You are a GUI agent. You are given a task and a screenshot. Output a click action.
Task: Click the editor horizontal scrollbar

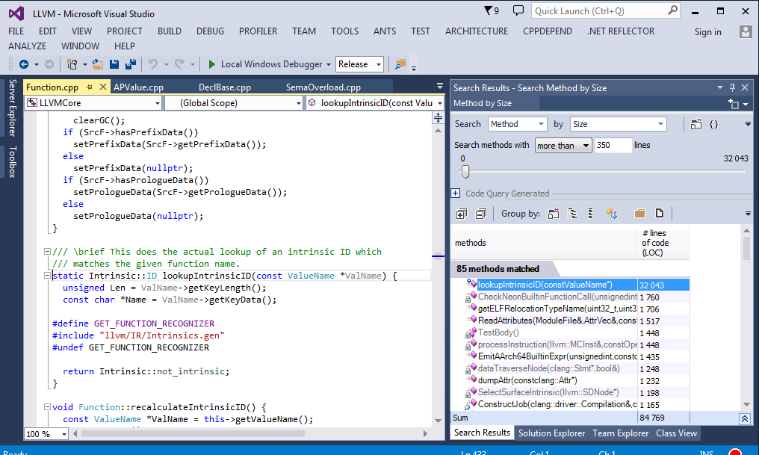(193, 433)
